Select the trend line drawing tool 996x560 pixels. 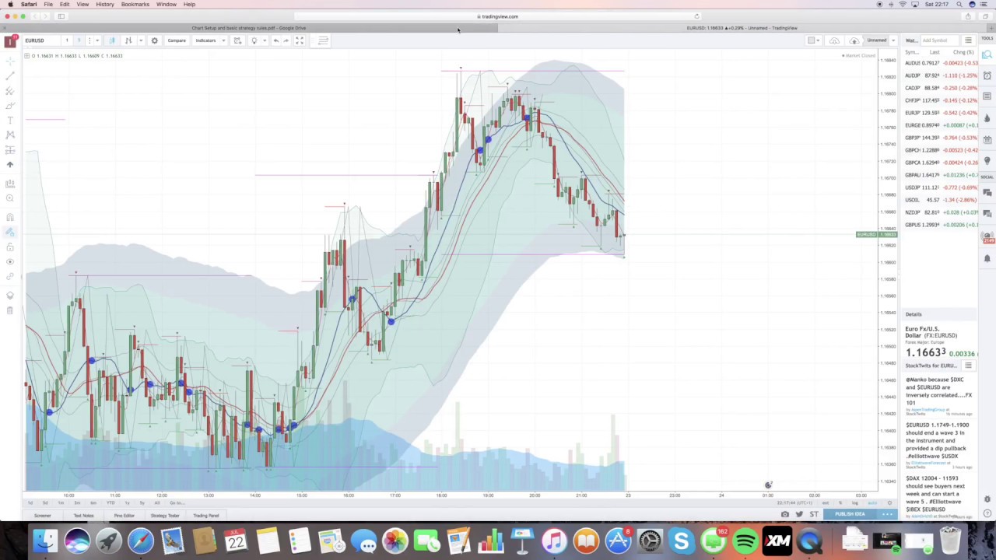(10, 76)
